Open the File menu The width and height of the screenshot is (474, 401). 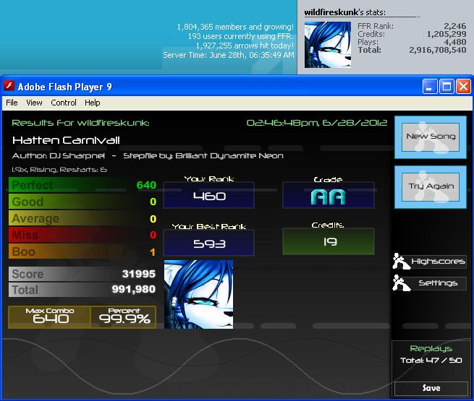12,103
